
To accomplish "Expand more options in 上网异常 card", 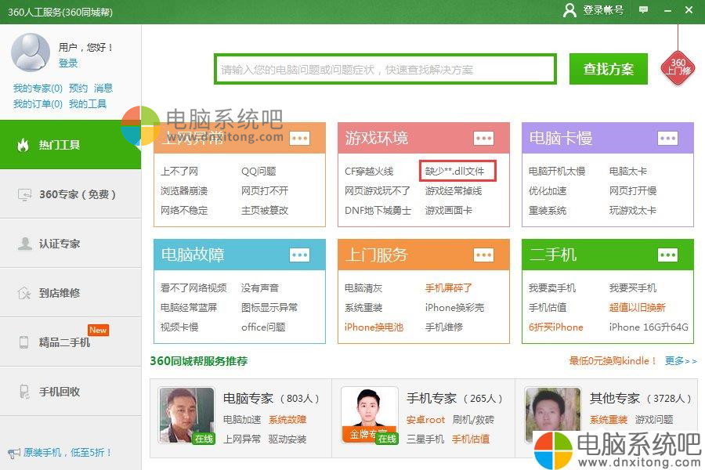I will coord(299,138).
